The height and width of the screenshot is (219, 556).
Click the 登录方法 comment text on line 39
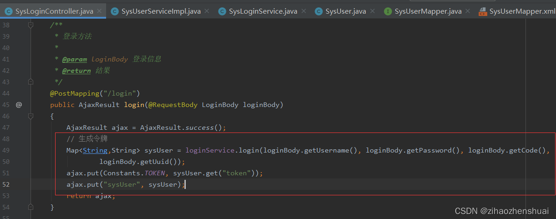click(x=77, y=36)
